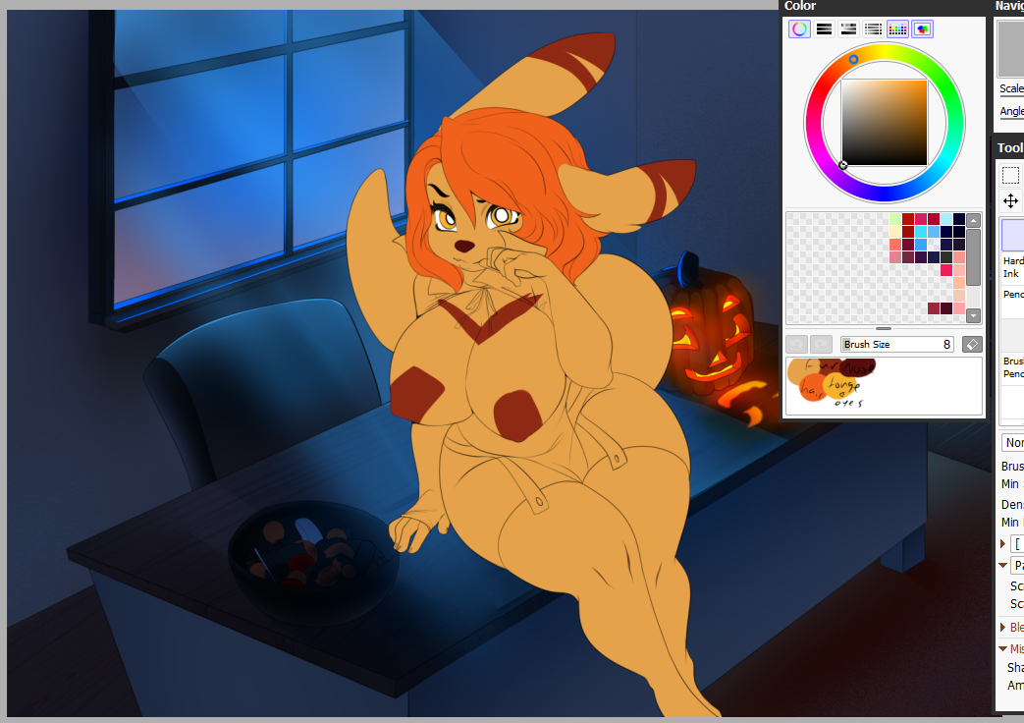Image resolution: width=1024 pixels, height=723 pixels.
Task: Click the scratchpad undo arrow
Action: click(x=796, y=344)
